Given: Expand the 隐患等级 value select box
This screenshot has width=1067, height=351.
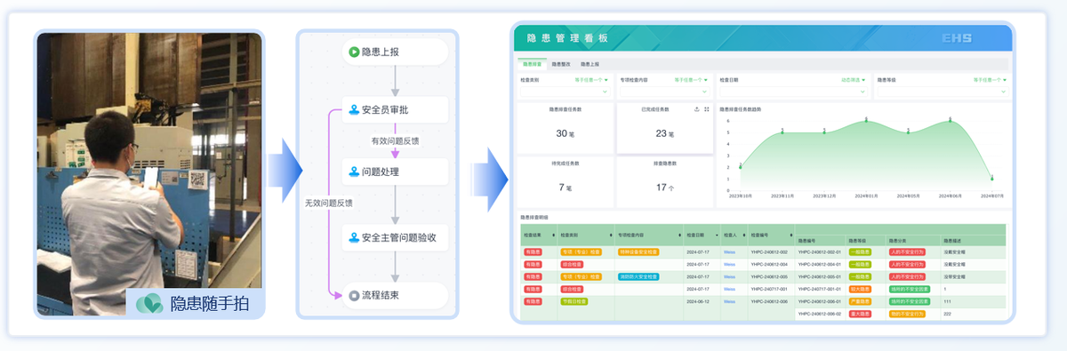Looking at the screenshot, I should (943, 92).
